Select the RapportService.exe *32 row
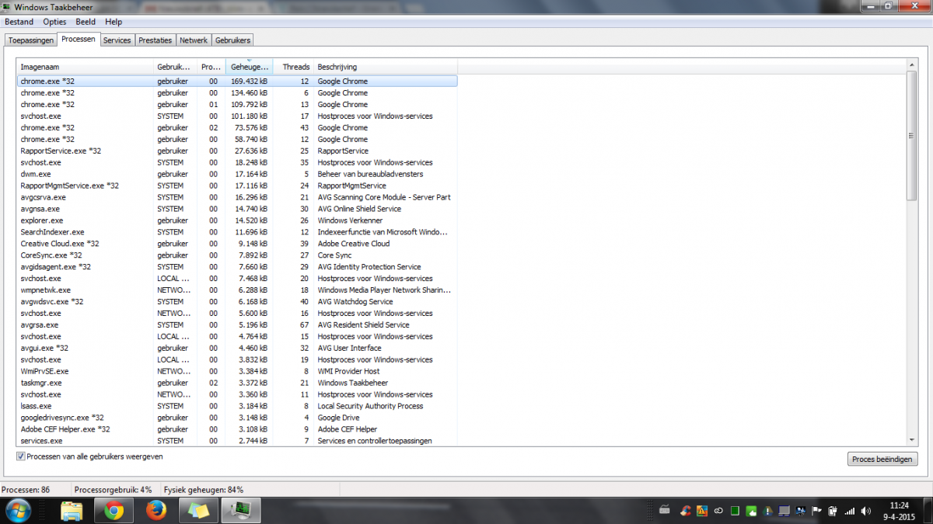 click(237, 151)
